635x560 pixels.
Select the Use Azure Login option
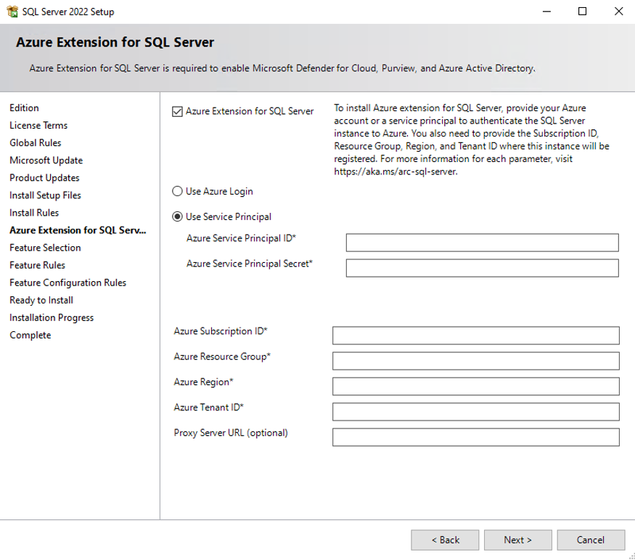(177, 191)
